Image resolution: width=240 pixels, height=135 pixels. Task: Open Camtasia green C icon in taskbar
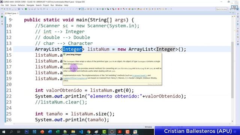(x=104, y=132)
